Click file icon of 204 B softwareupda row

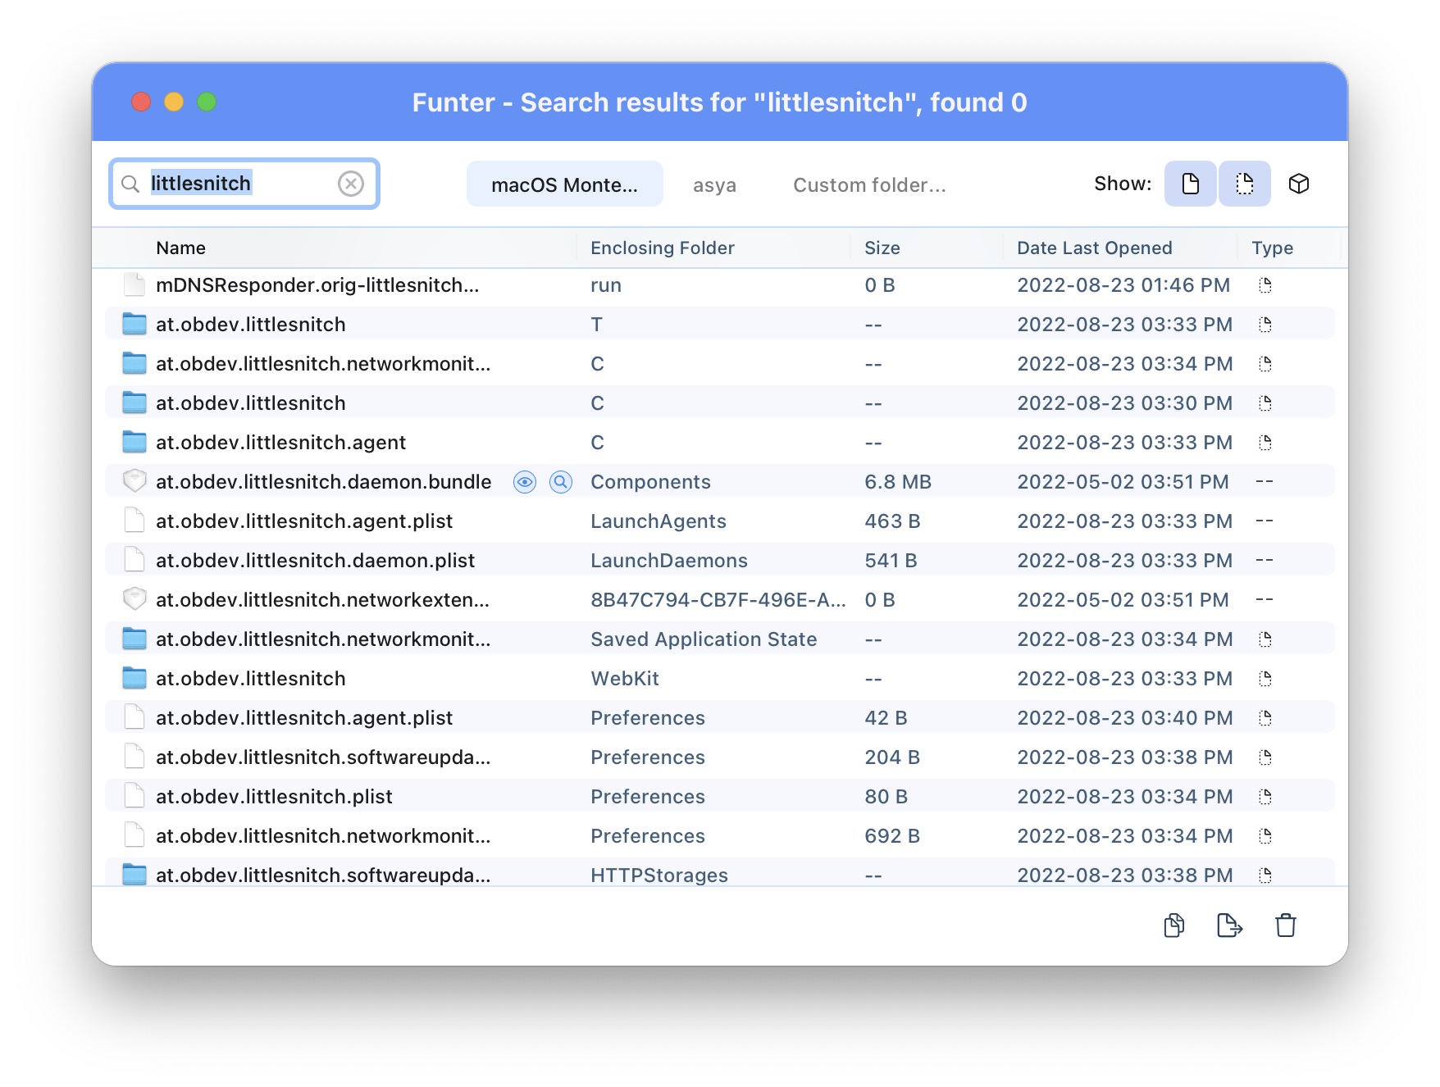click(134, 757)
